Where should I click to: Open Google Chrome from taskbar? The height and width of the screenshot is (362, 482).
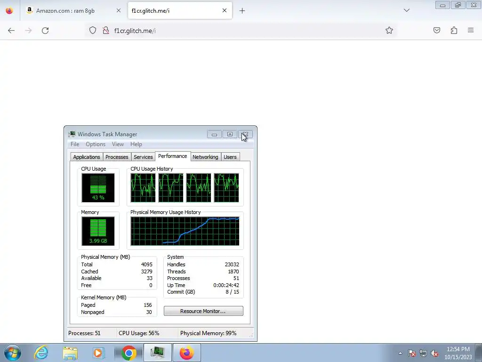click(x=129, y=353)
